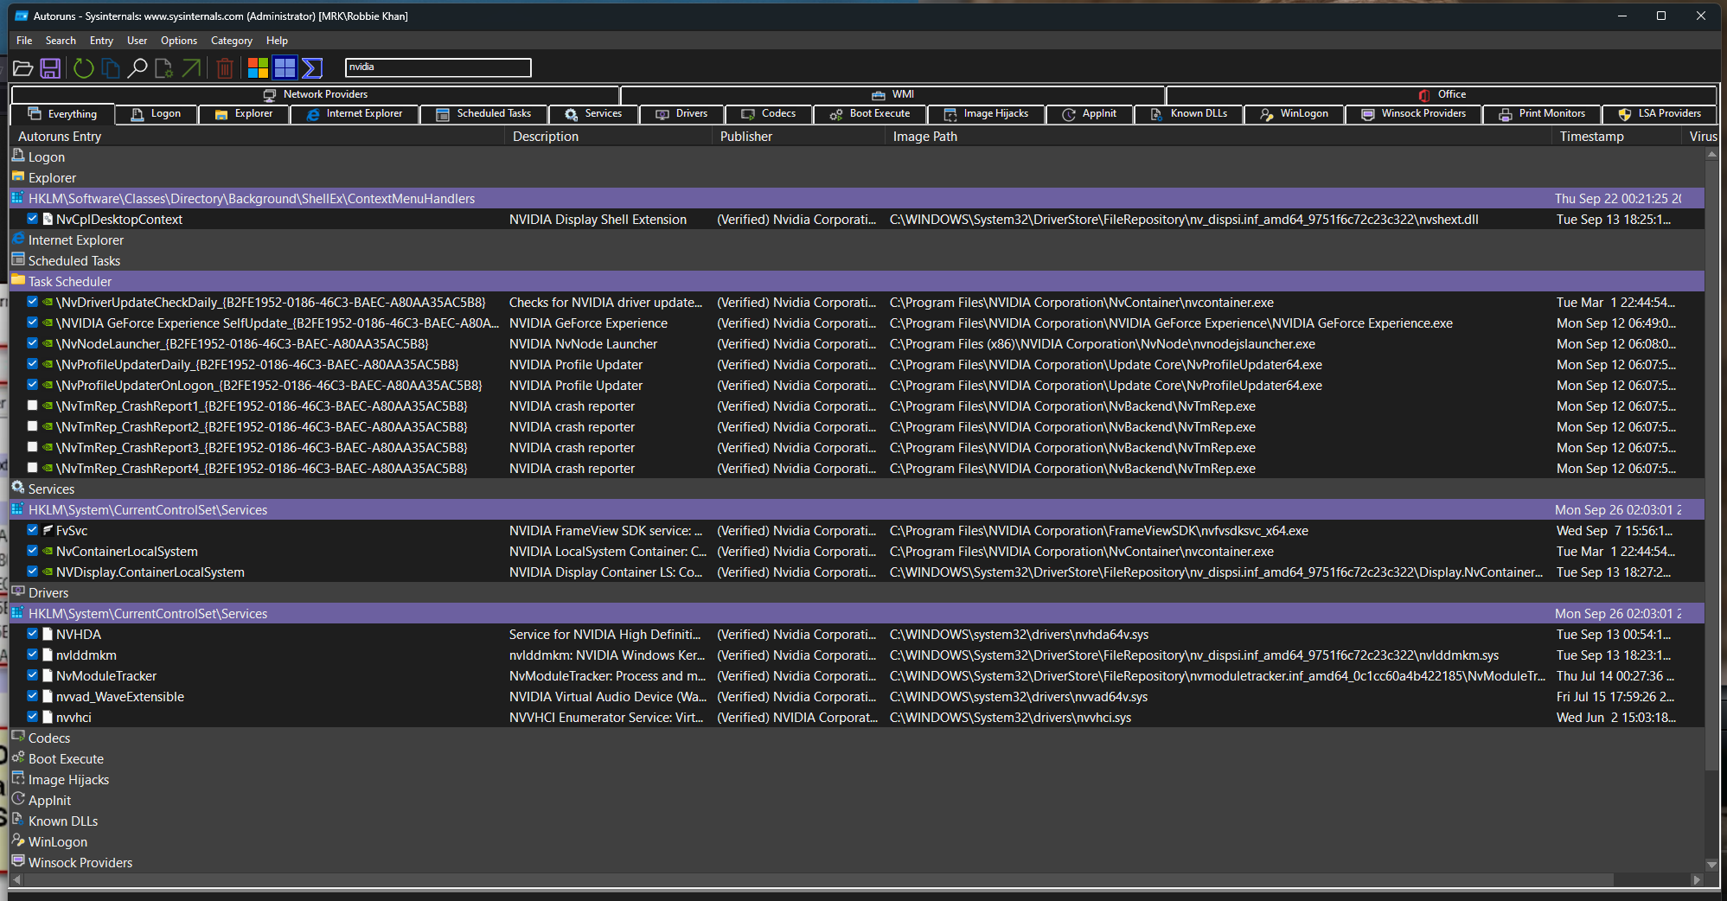Image resolution: width=1727 pixels, height=901 pixels.
Task: Open the Known DLLs tab
Action: 1189,114
